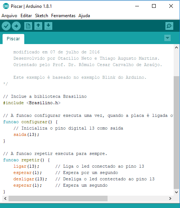
Task: Click the vertical scrollbar up arrow
Action: click(176, 47)
